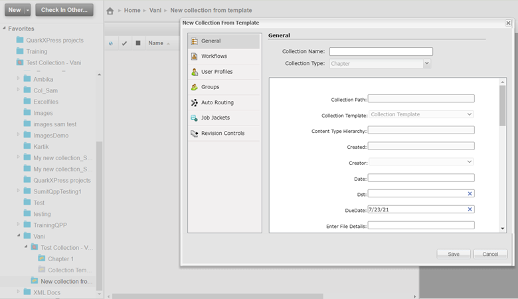Click the Test Collection - Vani favorites icon
The height and width of the screenshot is (299, 518).
pos(20,62)
